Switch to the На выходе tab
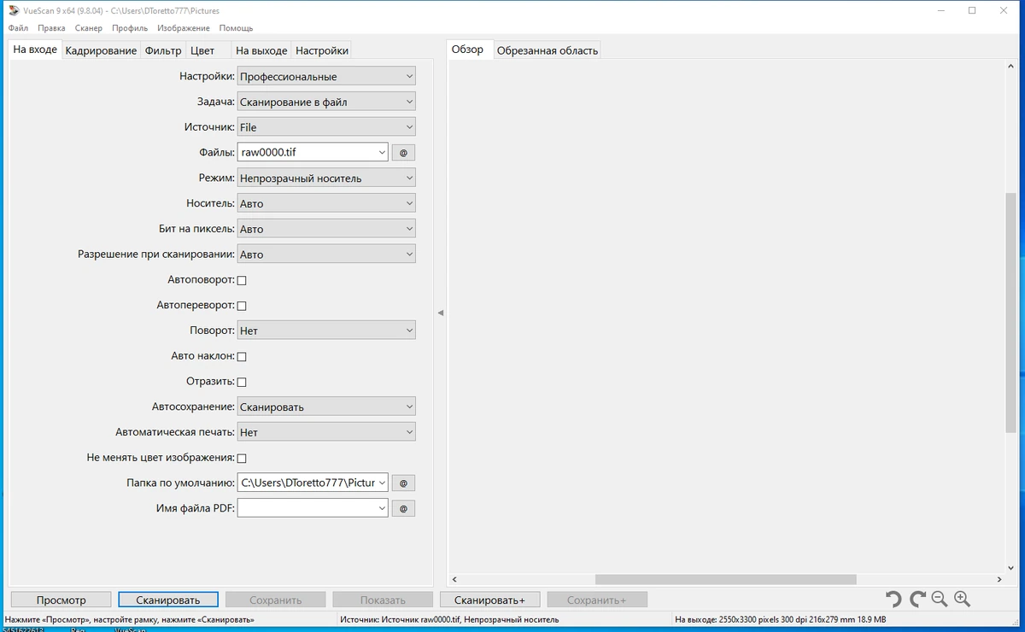 coord(261,50)
